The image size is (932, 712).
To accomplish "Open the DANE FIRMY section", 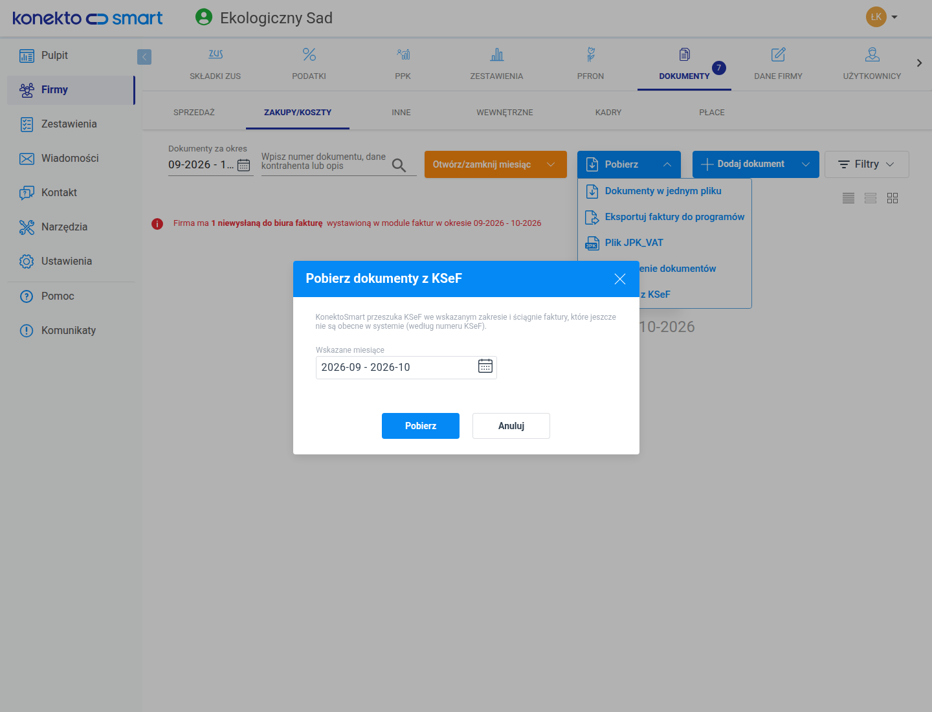I will pos(778,64).
